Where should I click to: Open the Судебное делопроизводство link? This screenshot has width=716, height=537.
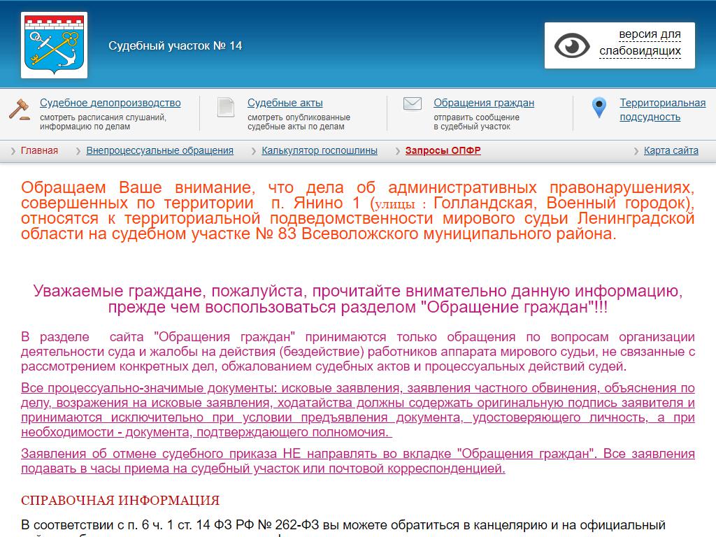pyautogui.click(x=110, y=103)
